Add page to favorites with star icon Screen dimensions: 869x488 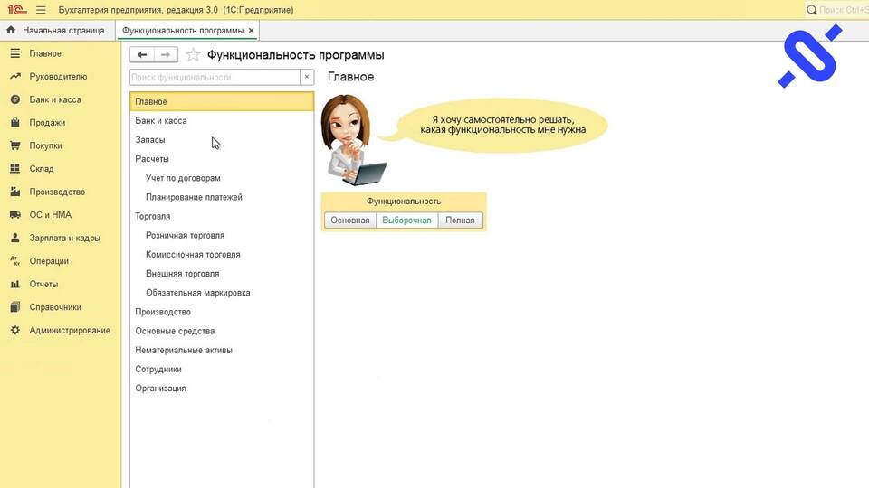point(193,55)
